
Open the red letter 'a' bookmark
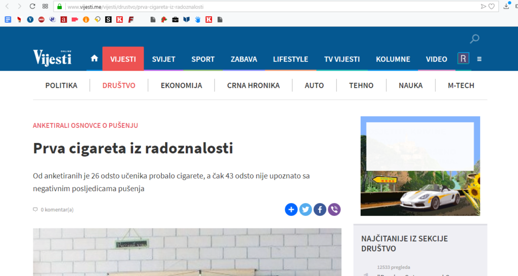click(64, 20)
